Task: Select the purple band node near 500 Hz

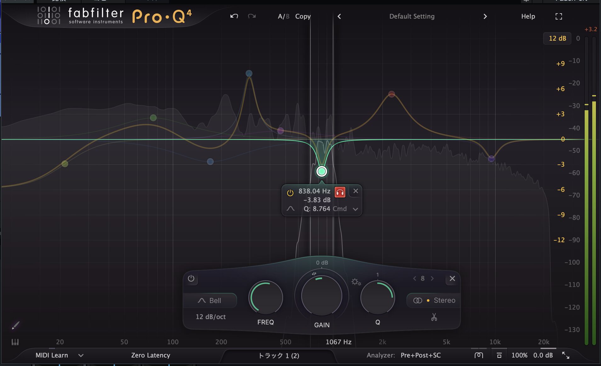Action: (281, 130)
